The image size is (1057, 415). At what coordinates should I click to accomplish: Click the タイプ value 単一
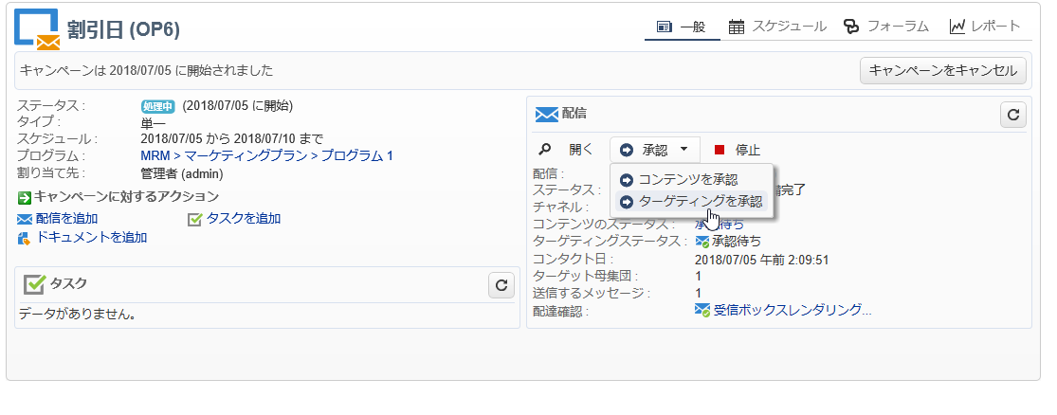point(154,122)
